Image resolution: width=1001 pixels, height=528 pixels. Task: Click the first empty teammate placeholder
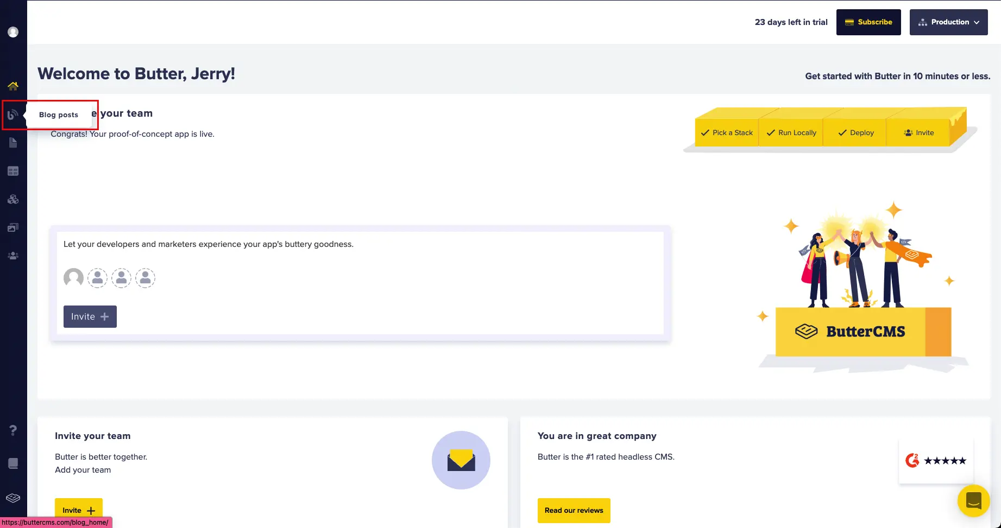coord(98,278)
